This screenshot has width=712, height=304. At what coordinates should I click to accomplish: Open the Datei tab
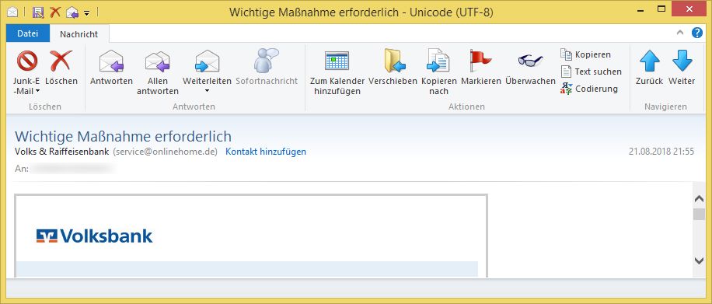coord(28,34)
